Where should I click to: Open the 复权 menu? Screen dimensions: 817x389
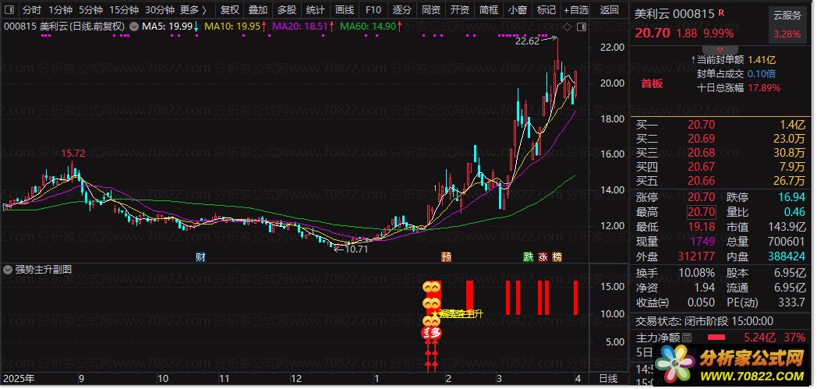click(x=230, y=10)
